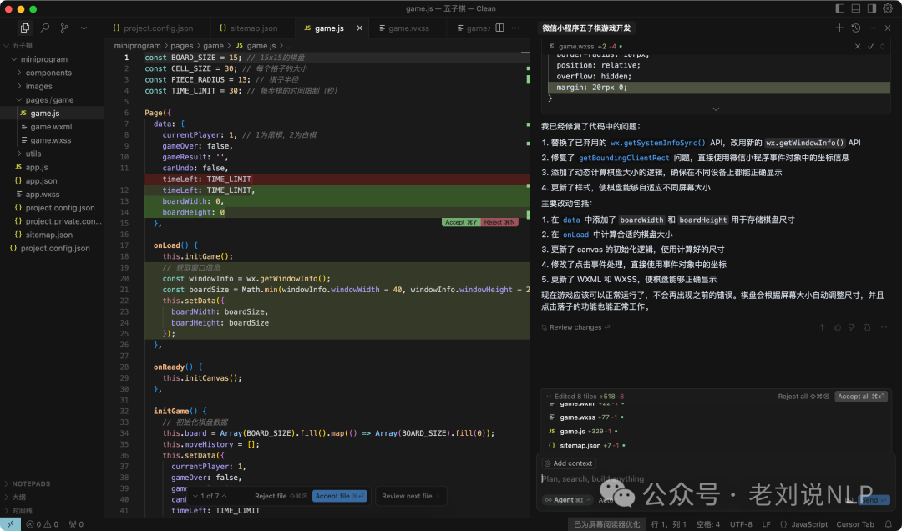Expand the game.wxss code block fully
Image resolution: width=902 pixels, height=531 pixels.
pyautogui.click(x=883, y=47)
